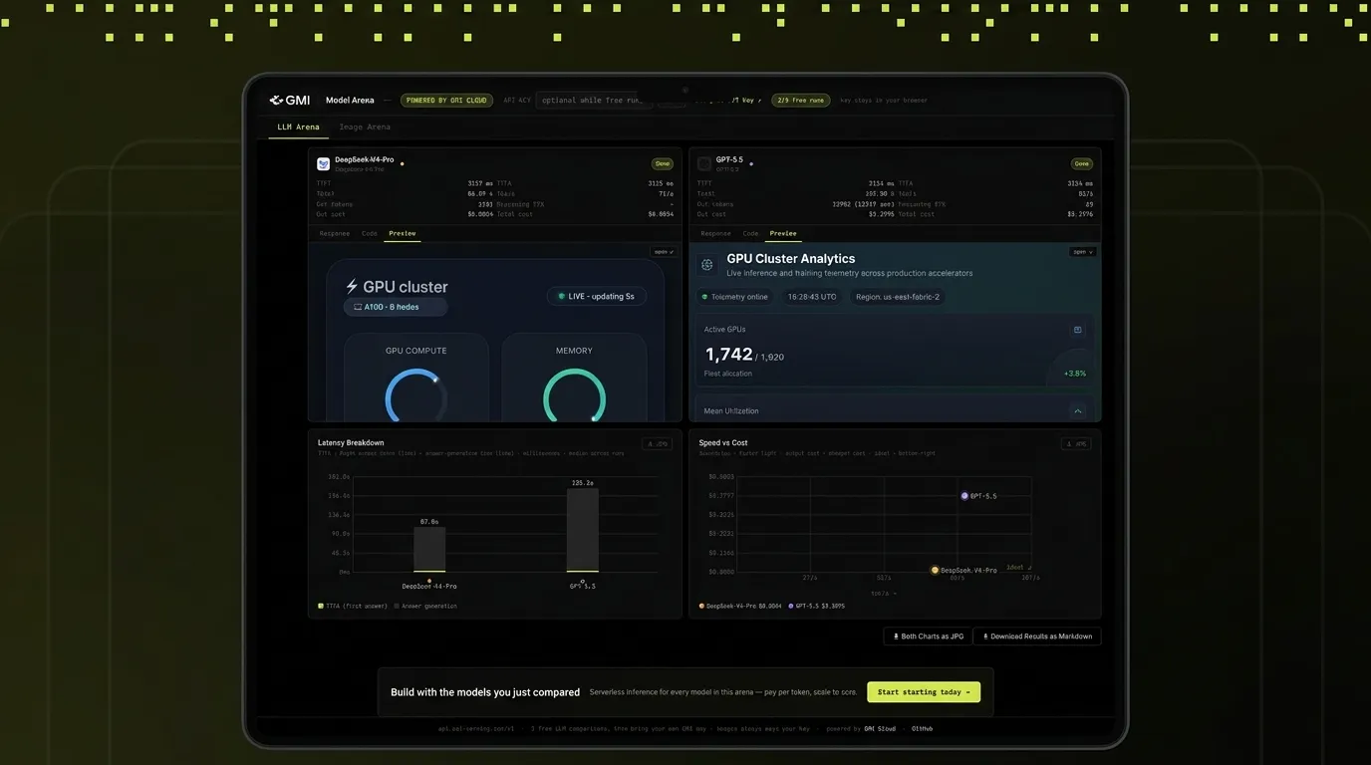Click the Region us-east-fabric-2 chip

click(x=898, y=297)
